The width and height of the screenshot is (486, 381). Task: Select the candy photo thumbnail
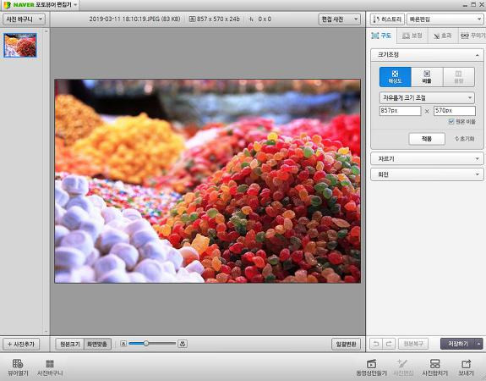pos(20,46)
